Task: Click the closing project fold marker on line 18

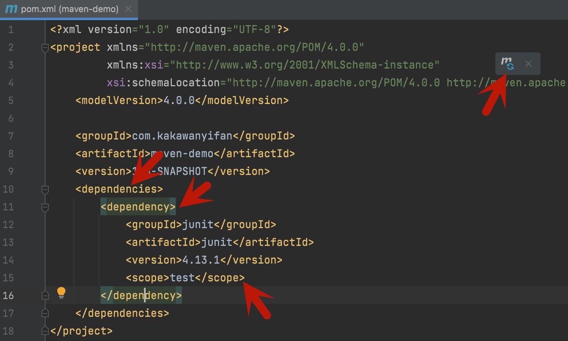Action: (x=45, y=331)
